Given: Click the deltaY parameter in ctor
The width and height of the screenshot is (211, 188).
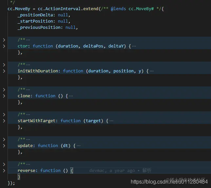Looking at the screenshot, I should (116, 46).
